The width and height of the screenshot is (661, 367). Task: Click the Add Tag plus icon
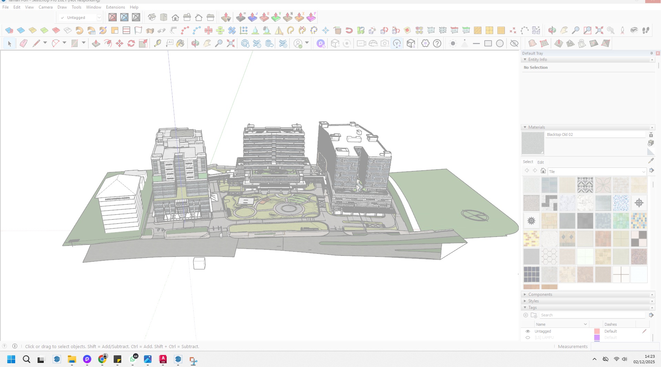pos(526,315)
